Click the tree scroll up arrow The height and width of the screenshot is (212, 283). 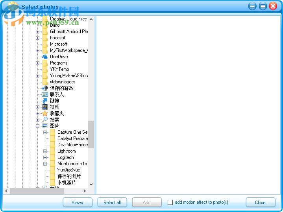point(91,19)
